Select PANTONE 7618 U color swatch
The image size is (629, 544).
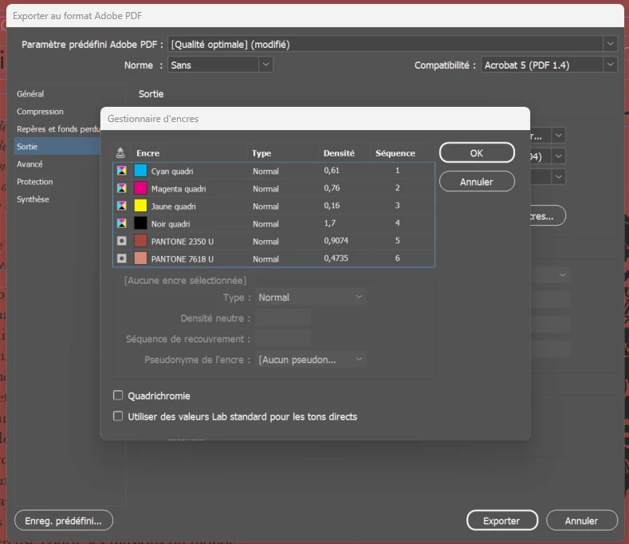[x=140, y=258]
